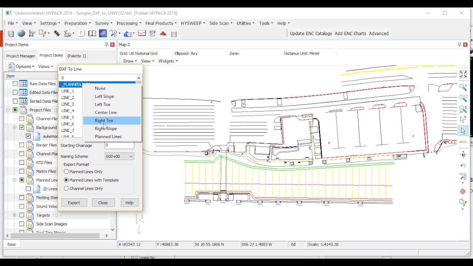
Task: Select the zoom window magnifier tool
Action: 463,98
